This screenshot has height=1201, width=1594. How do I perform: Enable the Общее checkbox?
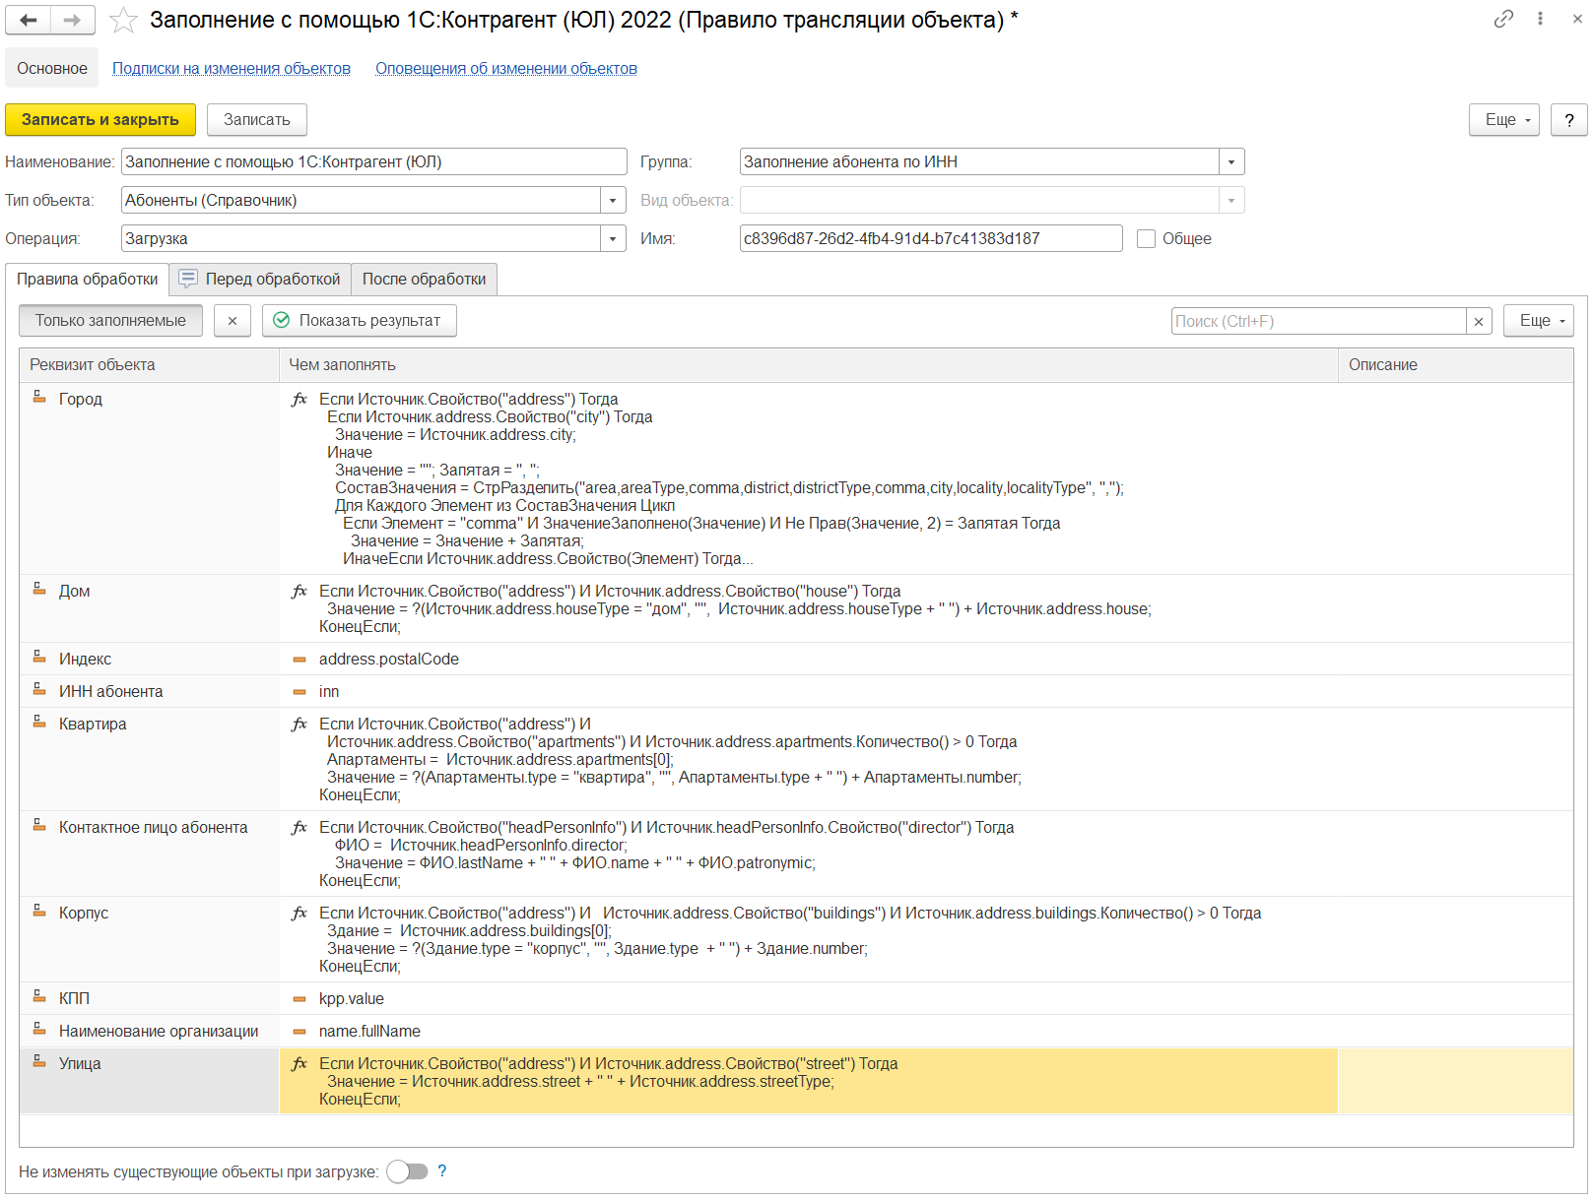1146,239
